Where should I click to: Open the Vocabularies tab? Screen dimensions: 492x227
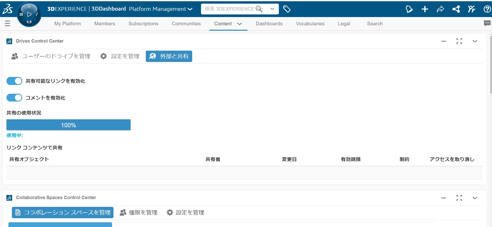[310, 24]
